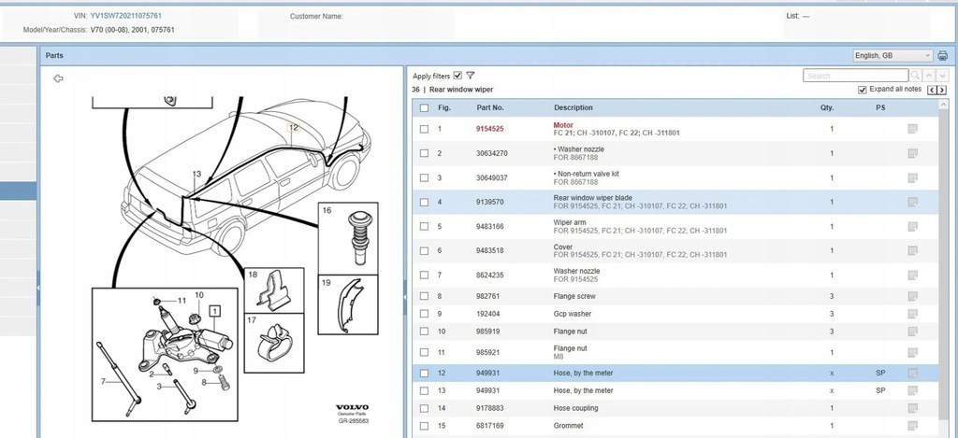Sort by the Part No. column header
Image resolution: width=958 pixels, height=438 pixels.
(490, 107)
